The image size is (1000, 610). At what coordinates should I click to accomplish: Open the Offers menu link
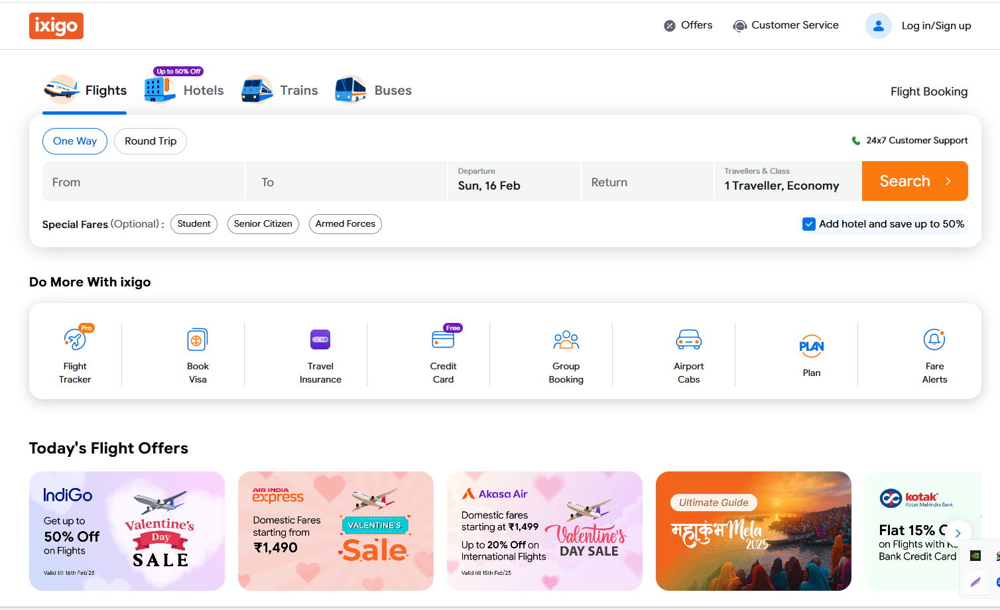688,25
